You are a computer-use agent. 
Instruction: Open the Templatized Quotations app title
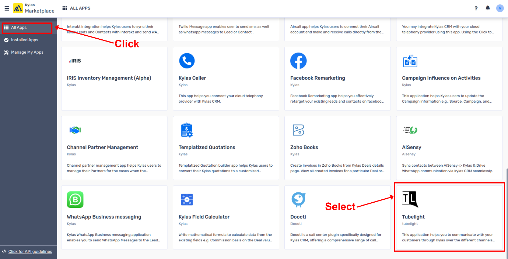207,147
